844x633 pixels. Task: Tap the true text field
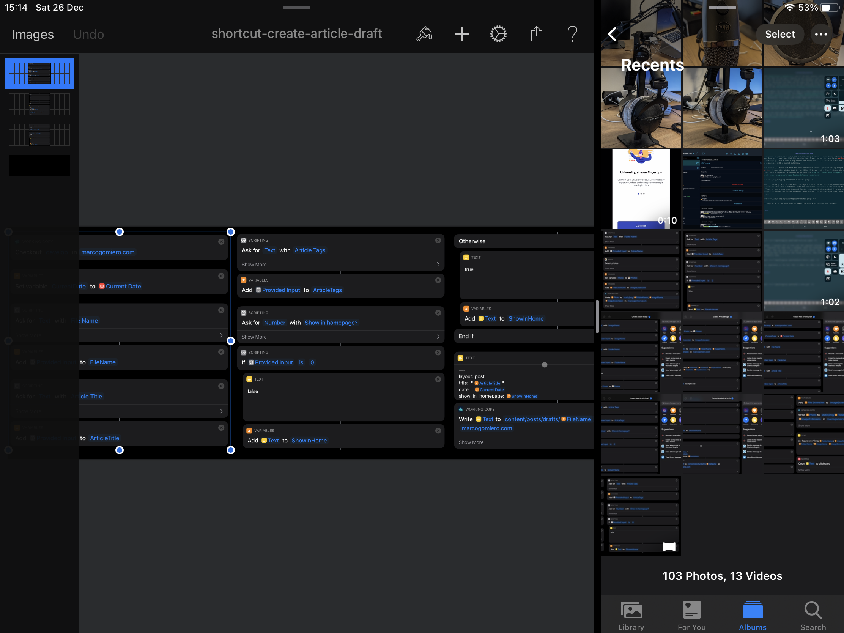pos(526,282)
